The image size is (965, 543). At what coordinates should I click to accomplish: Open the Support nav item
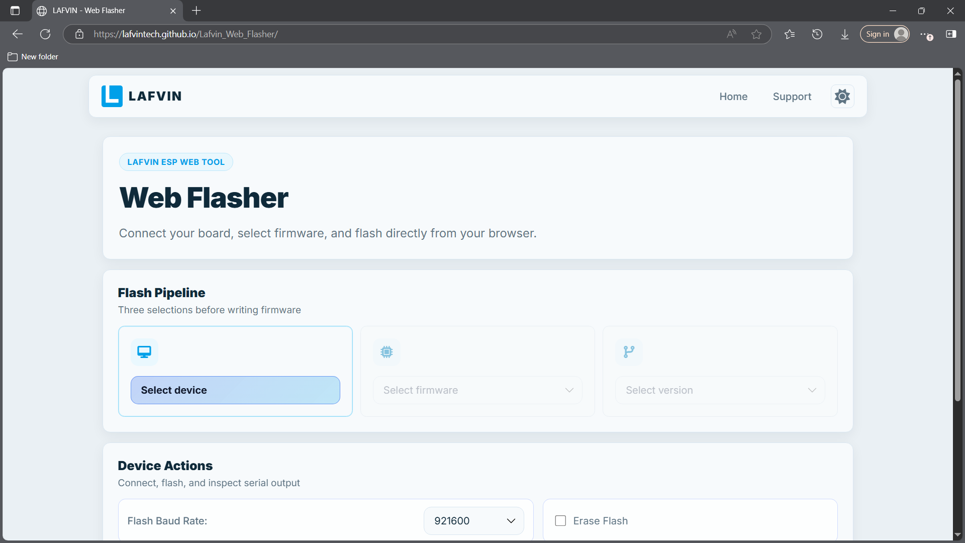coord(792,97)
